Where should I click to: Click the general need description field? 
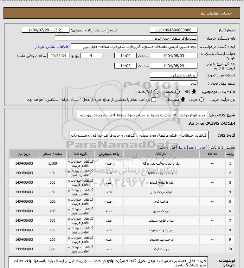142,115
